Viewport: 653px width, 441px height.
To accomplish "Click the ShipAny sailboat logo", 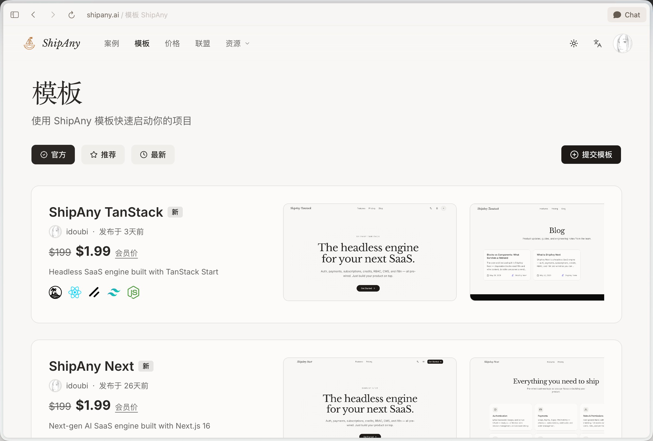I will [x=29, y=43].
